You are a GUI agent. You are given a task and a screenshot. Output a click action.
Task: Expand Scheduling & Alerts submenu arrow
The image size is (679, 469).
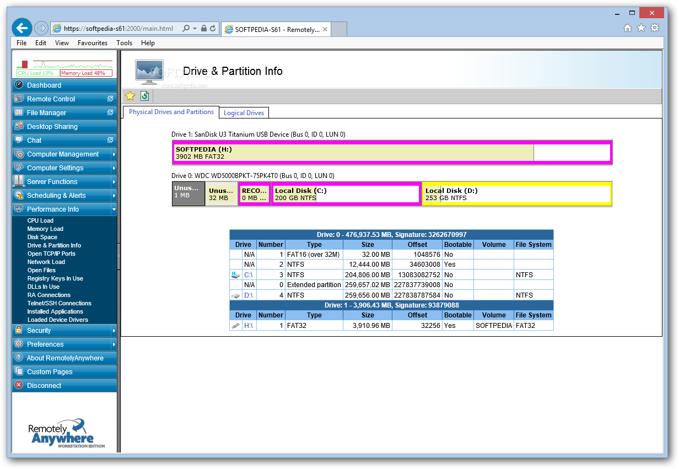tap(114, 196)
